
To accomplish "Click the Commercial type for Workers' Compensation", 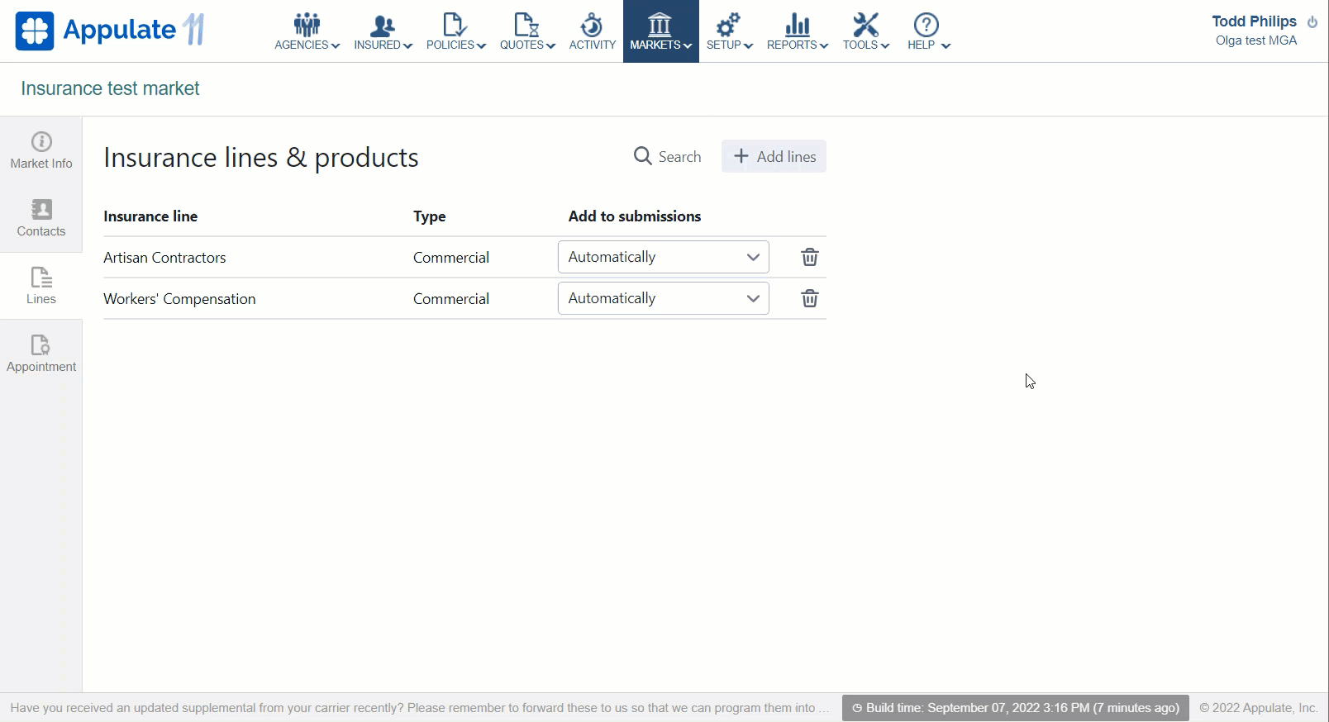I will [451, 299].
